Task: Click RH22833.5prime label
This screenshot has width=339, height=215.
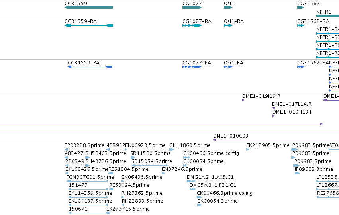Action: point(142,201)
